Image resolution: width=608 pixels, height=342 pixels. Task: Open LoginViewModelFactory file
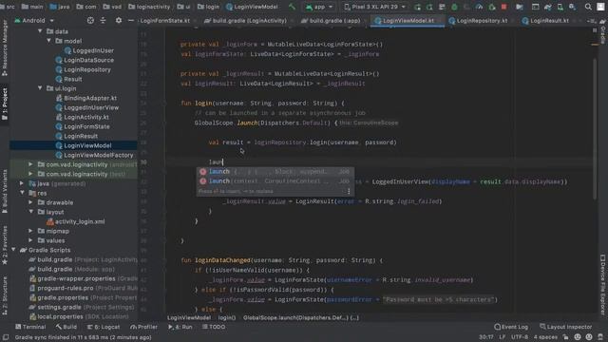click(94, 155)
